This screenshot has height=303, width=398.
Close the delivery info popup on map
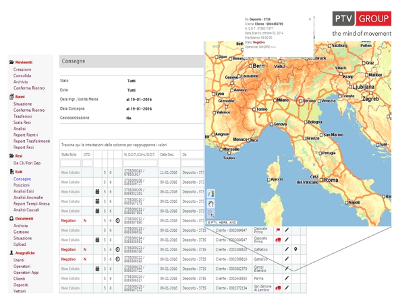point(310,20)
